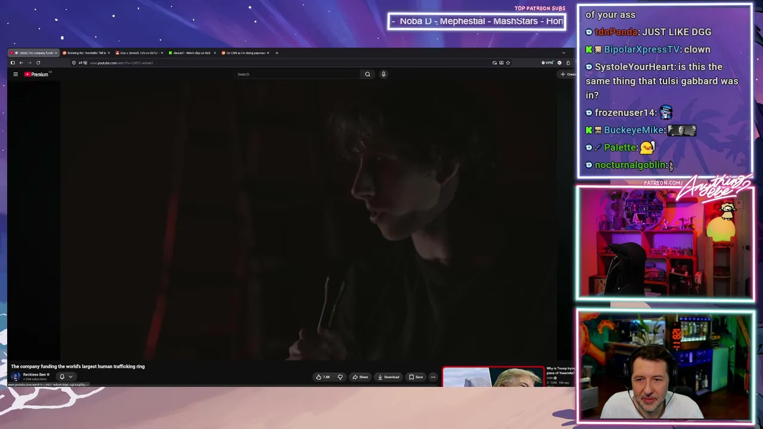Go back with the browser back arrow

[21, 63]
